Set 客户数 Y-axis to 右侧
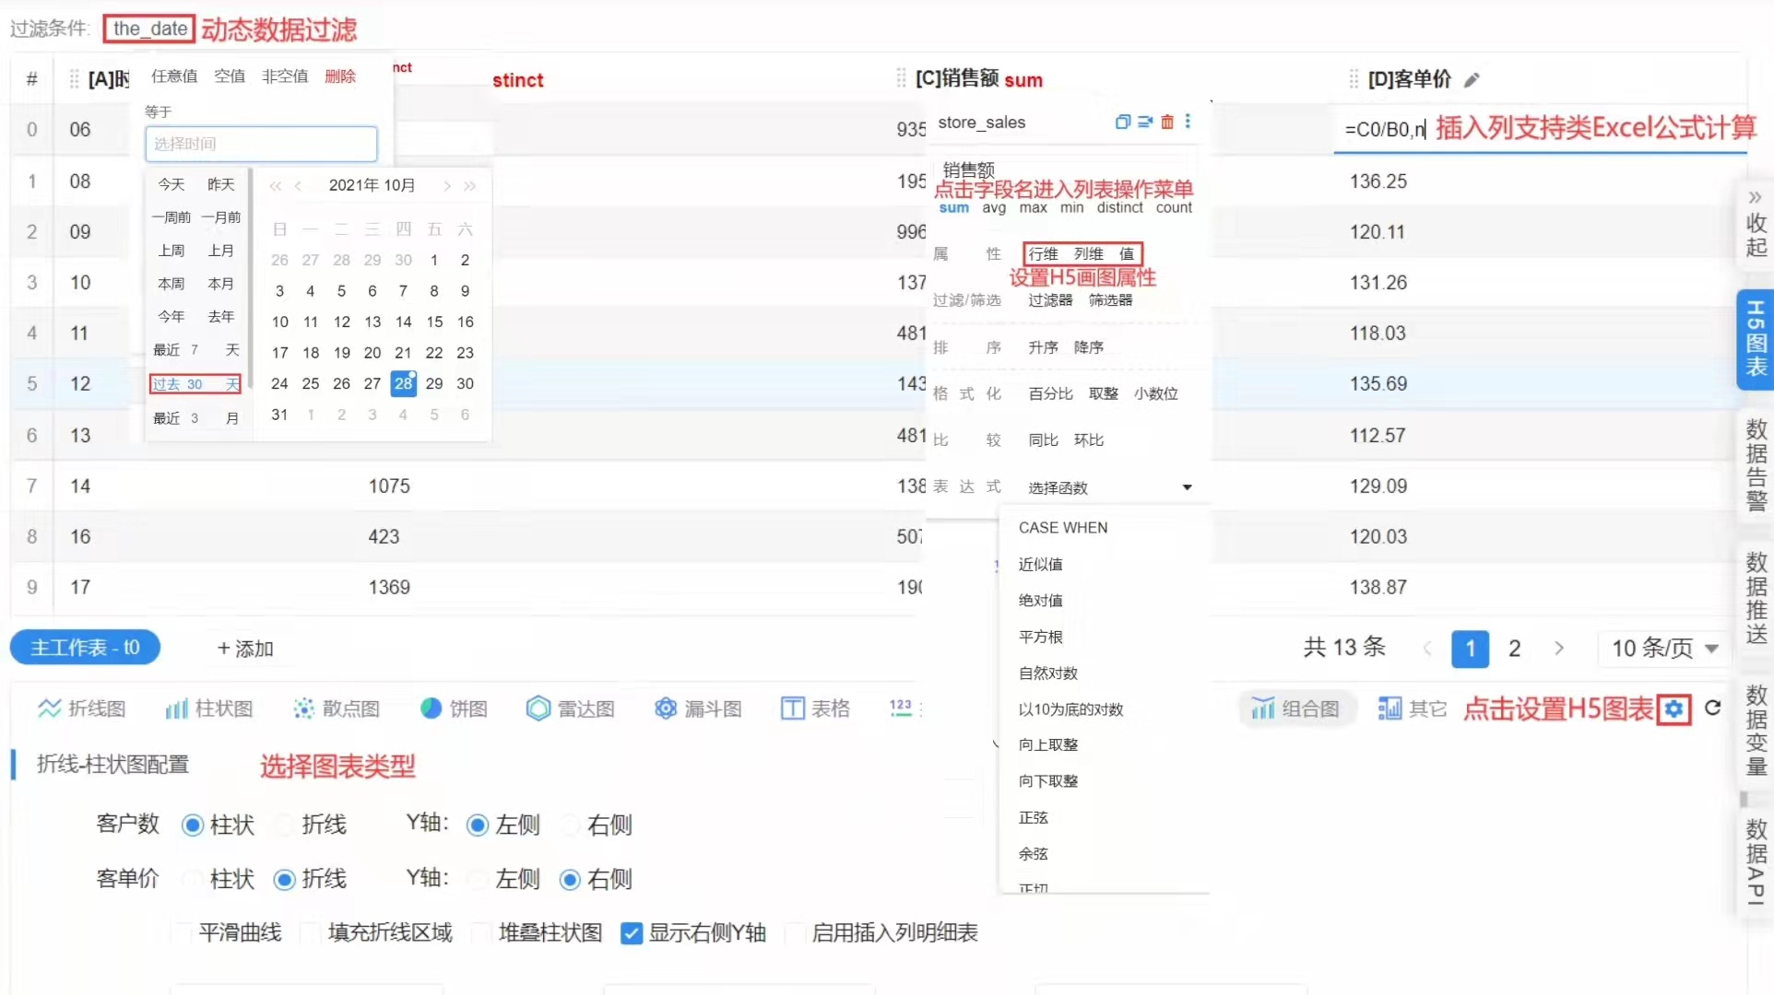The image size is (1774, 995). [x=597, y=825]
